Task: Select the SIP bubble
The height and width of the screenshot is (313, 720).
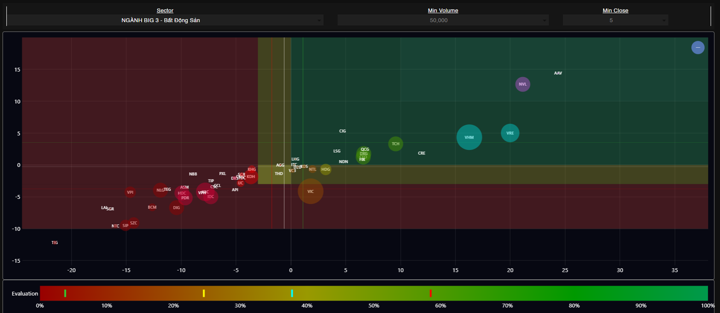Action: (125, 226)
